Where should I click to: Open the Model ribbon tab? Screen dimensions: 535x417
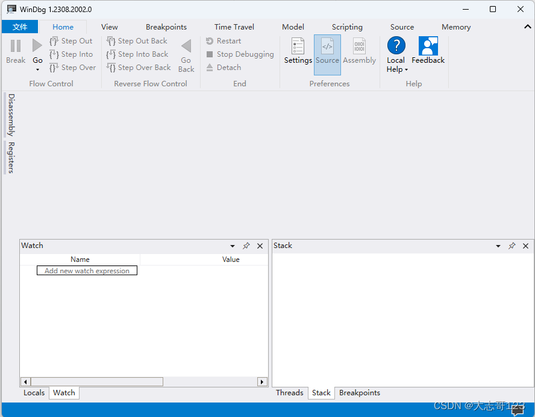(x=293, y=27)
